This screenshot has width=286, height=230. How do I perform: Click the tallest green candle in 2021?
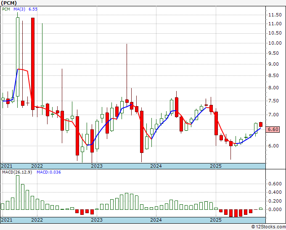tap(18, 57)
